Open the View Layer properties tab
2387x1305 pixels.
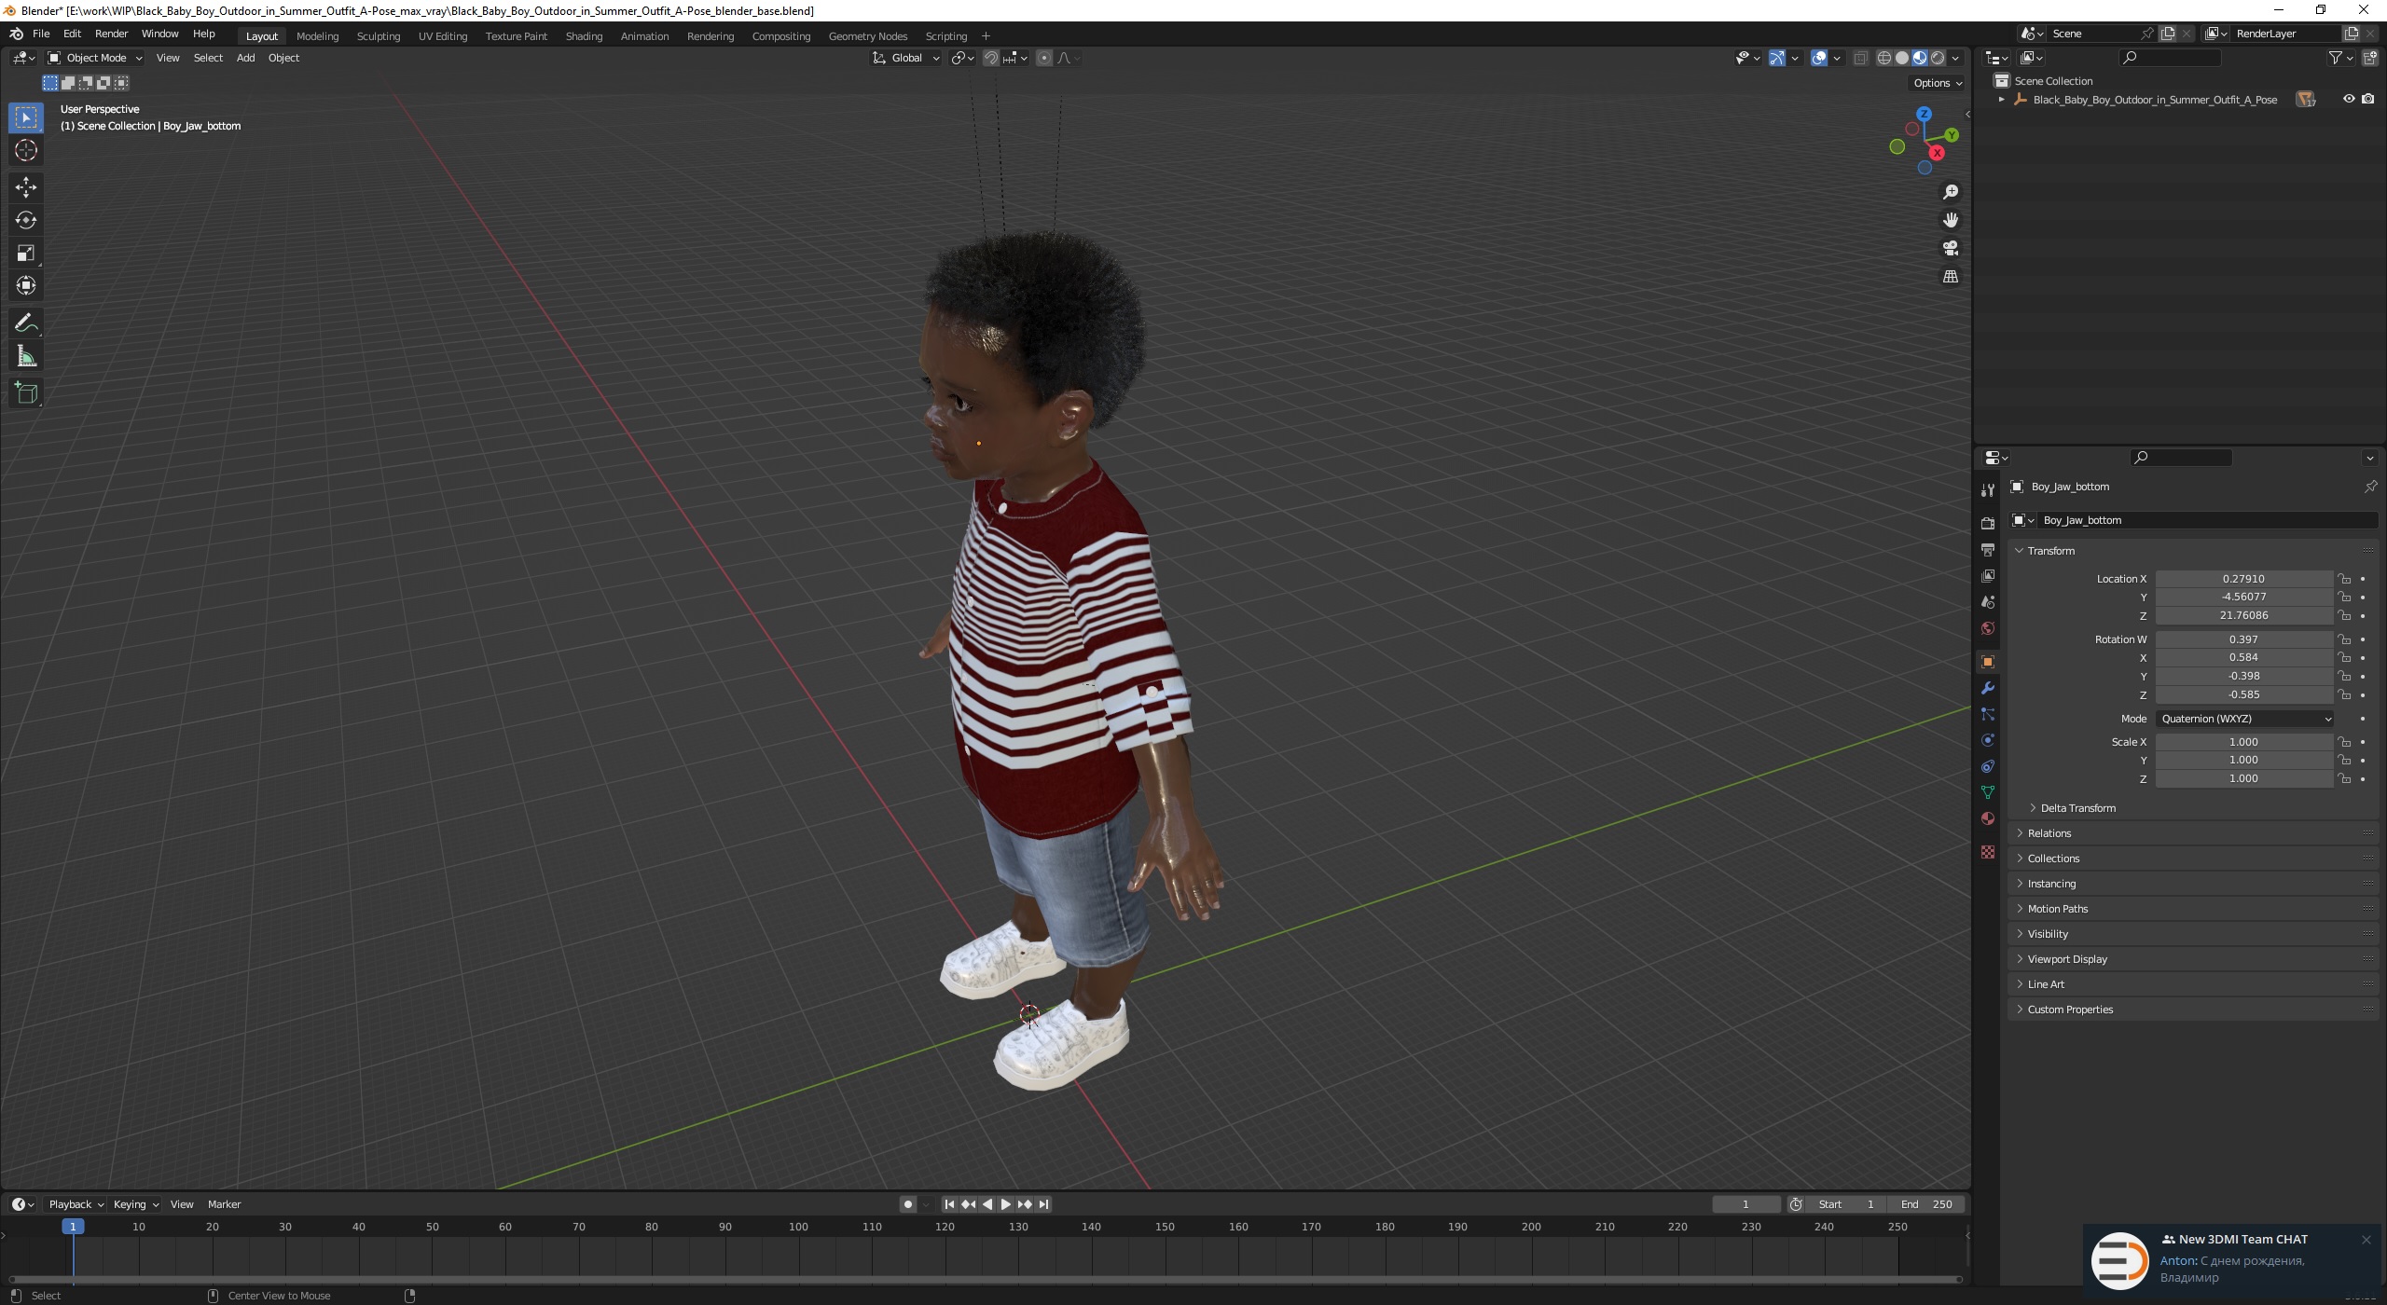tap(1988, 576)
